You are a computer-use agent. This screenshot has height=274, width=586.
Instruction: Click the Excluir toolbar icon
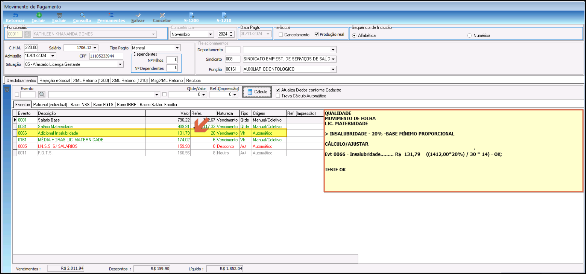(x=60, y=15)
